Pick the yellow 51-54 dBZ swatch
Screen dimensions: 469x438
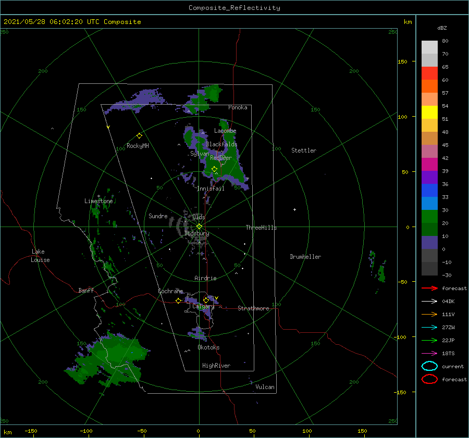click(x=429, y=112)
